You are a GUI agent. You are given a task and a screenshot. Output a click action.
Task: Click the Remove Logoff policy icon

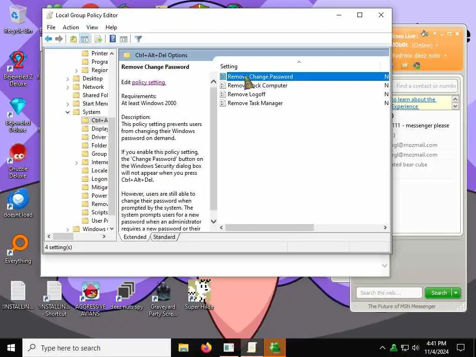point(223,94)
